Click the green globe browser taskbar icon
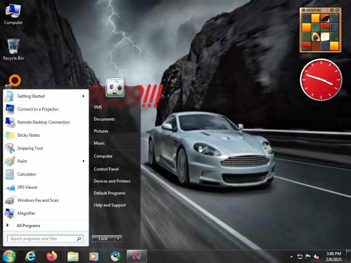The width and height of the screenshot is (351, 263). pos(116,256)
